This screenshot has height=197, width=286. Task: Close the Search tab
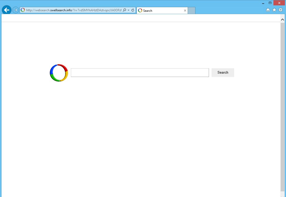pos(185,11)
